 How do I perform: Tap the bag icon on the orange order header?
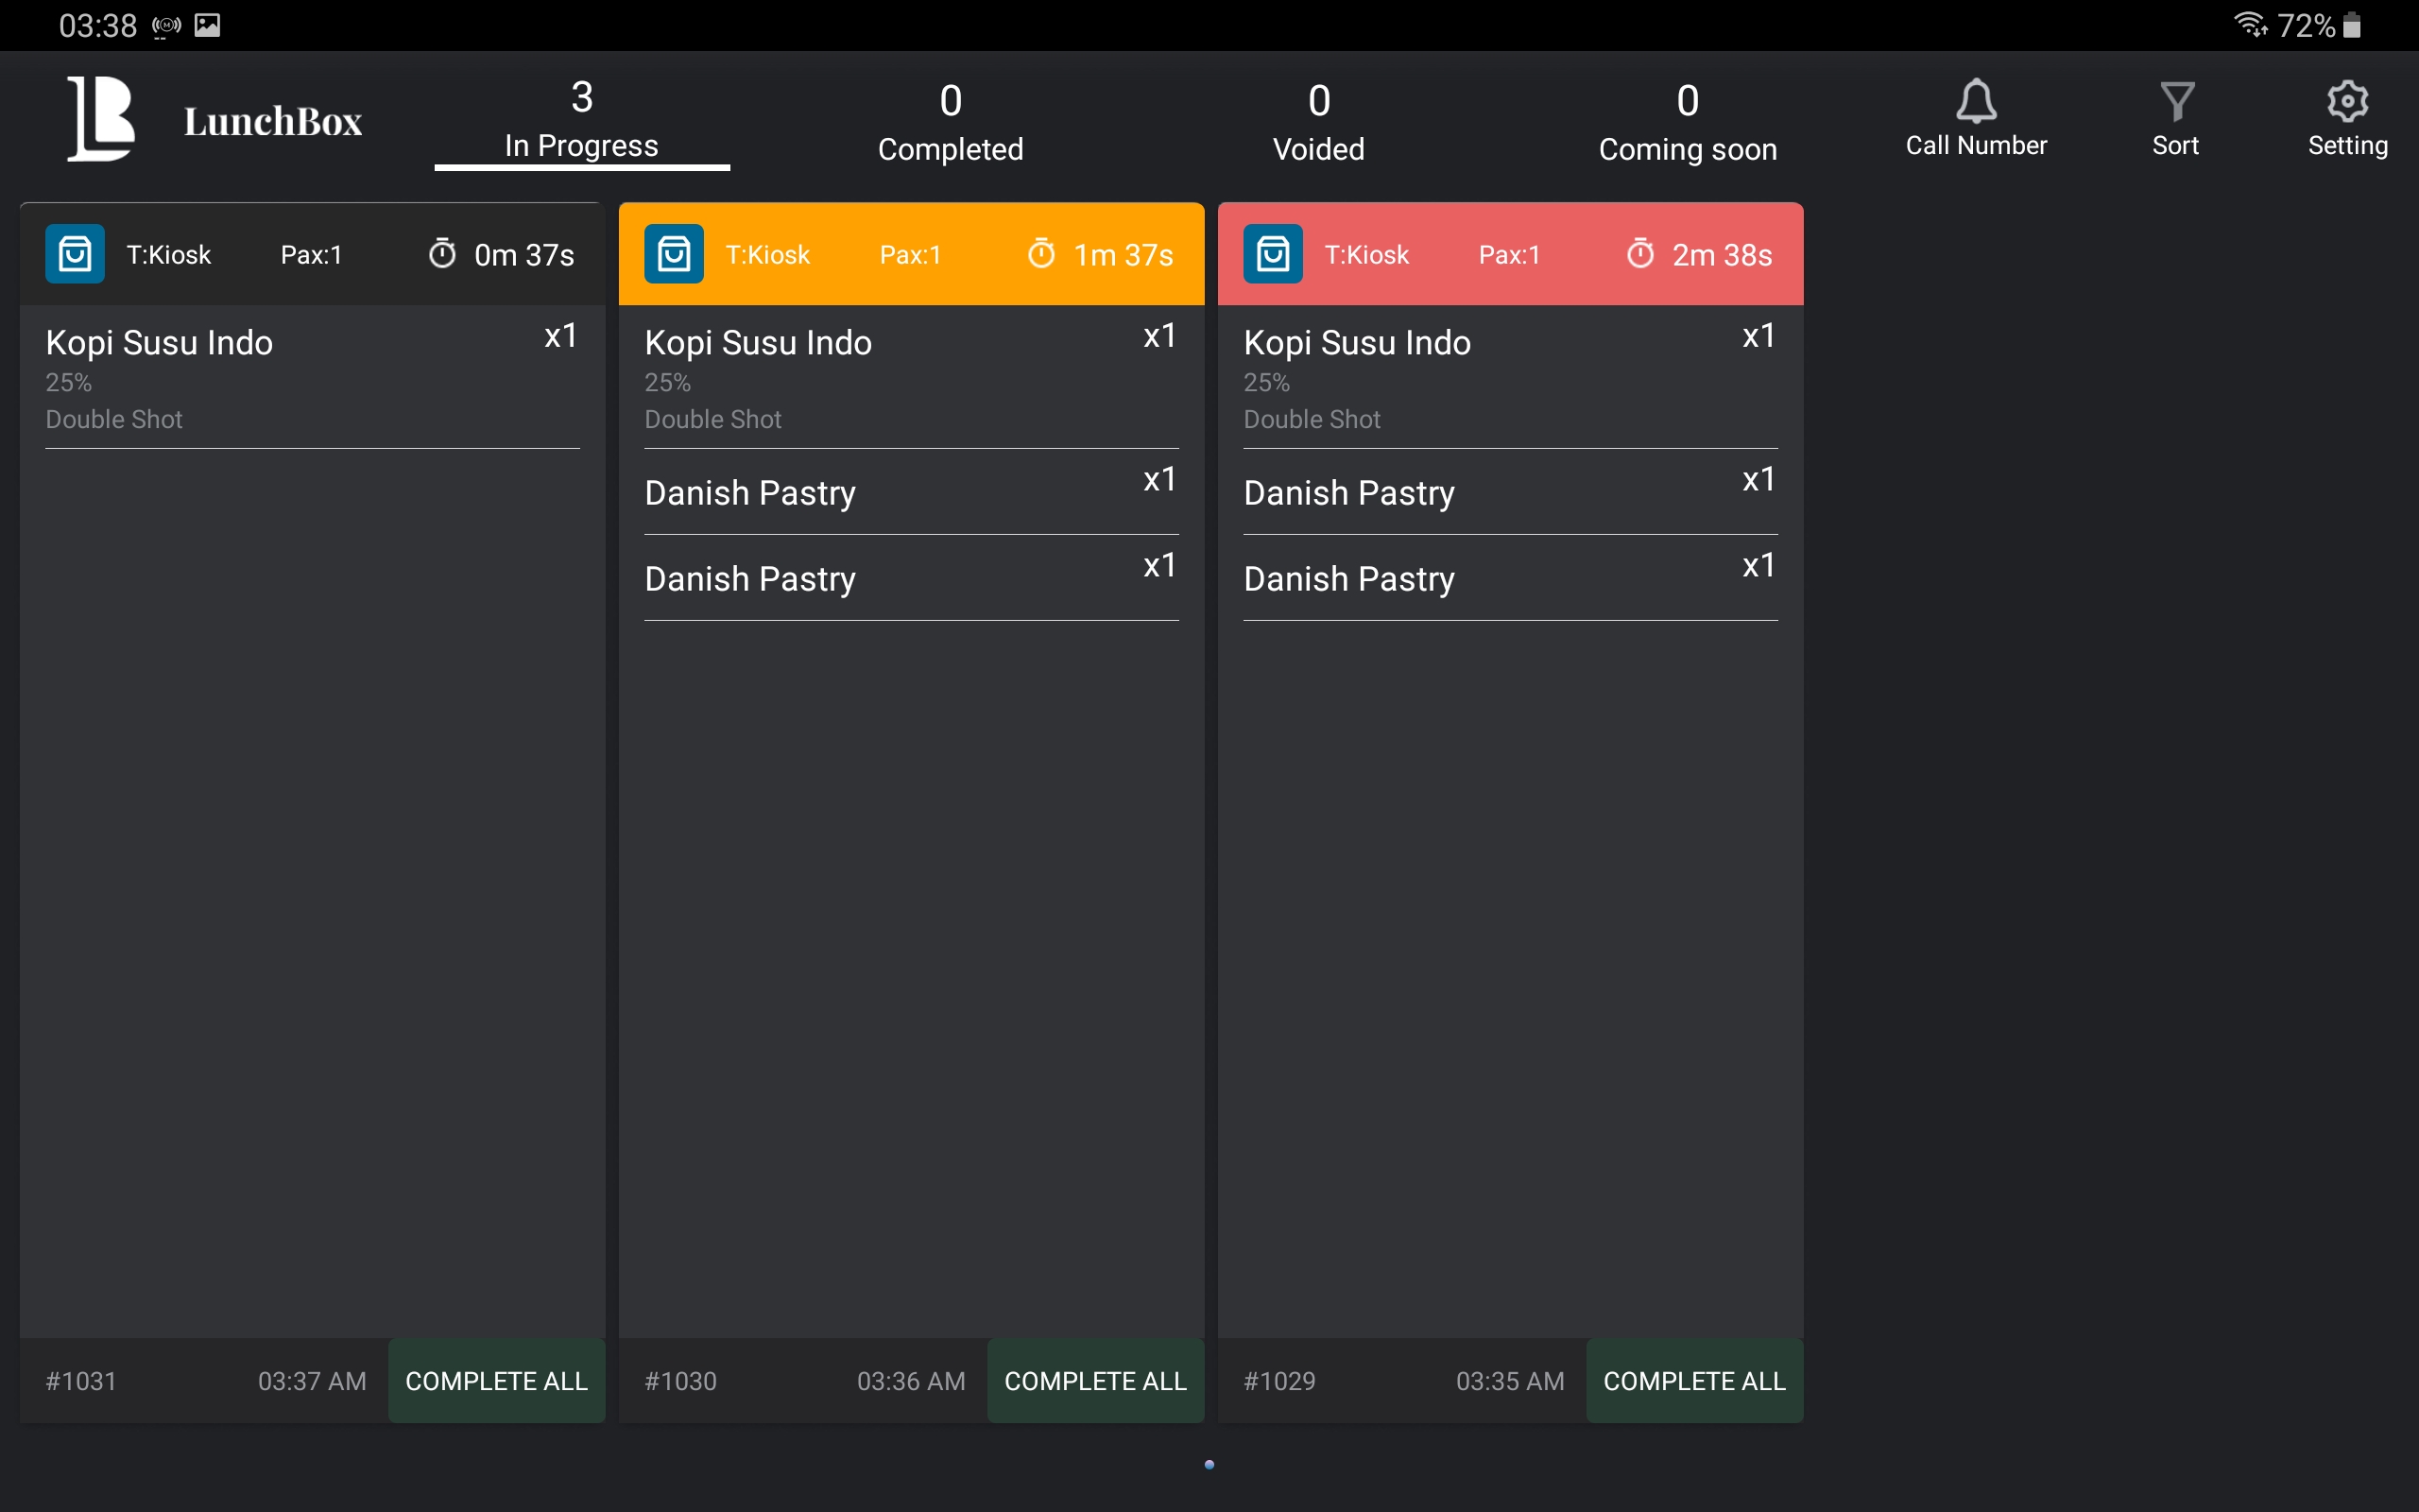674,254
